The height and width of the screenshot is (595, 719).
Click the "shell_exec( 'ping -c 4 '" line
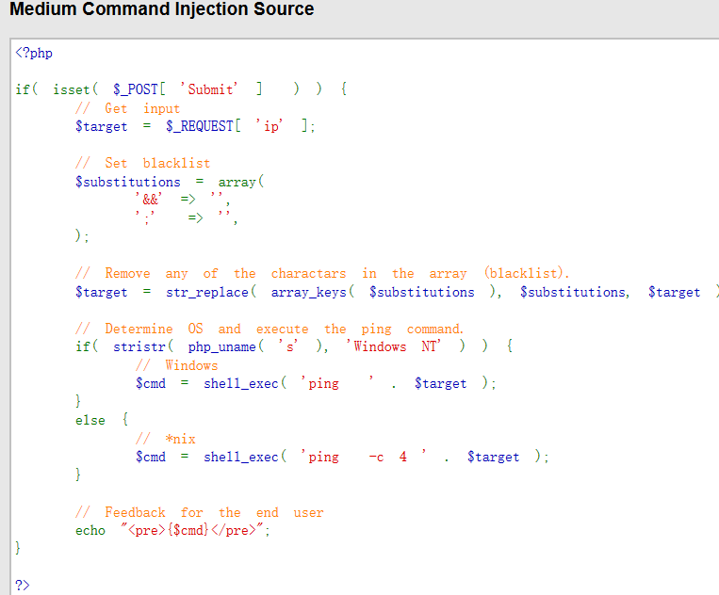342,457
